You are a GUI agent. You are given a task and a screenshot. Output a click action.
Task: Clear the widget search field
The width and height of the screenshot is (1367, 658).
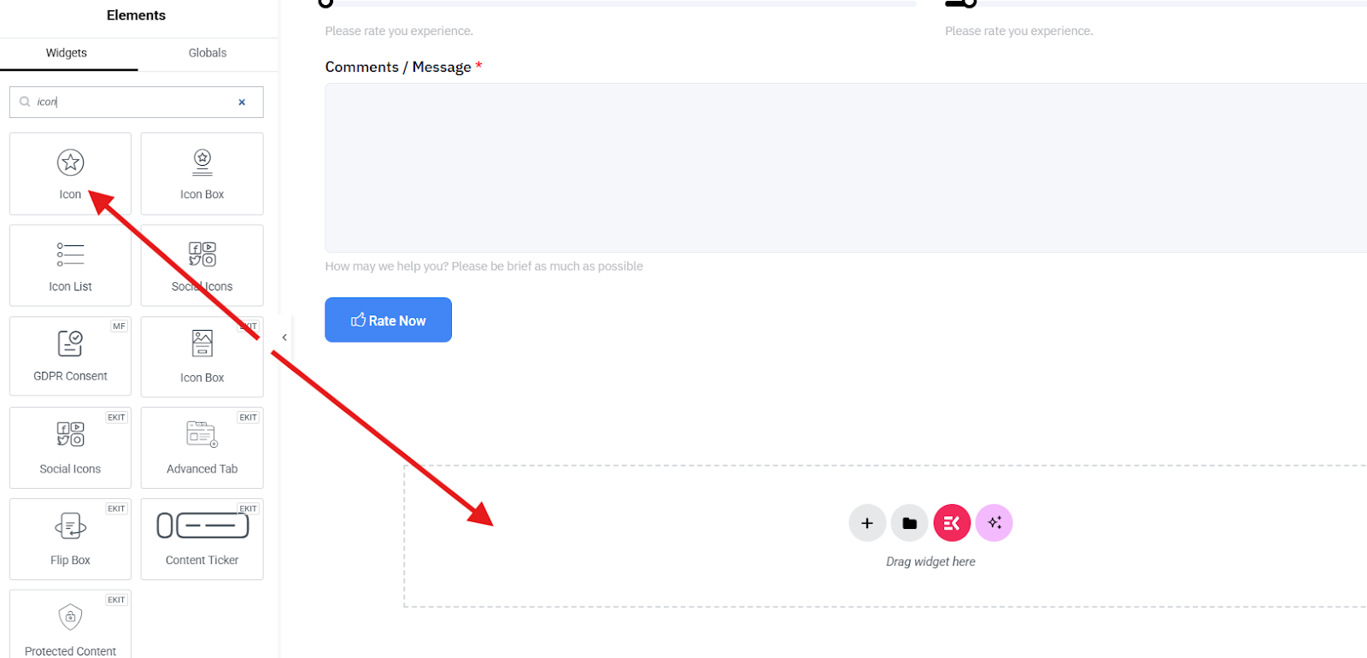[242, 103]
